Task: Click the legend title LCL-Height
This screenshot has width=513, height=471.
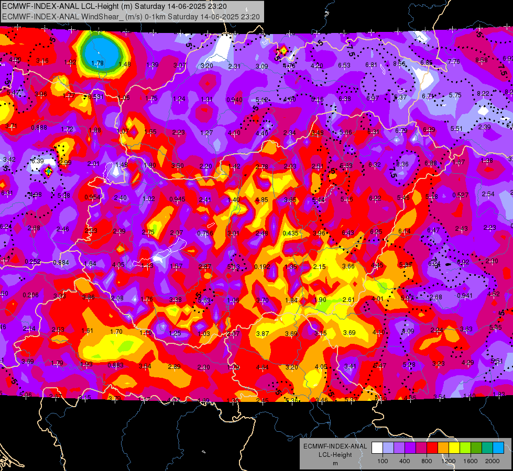Action: 335,455
